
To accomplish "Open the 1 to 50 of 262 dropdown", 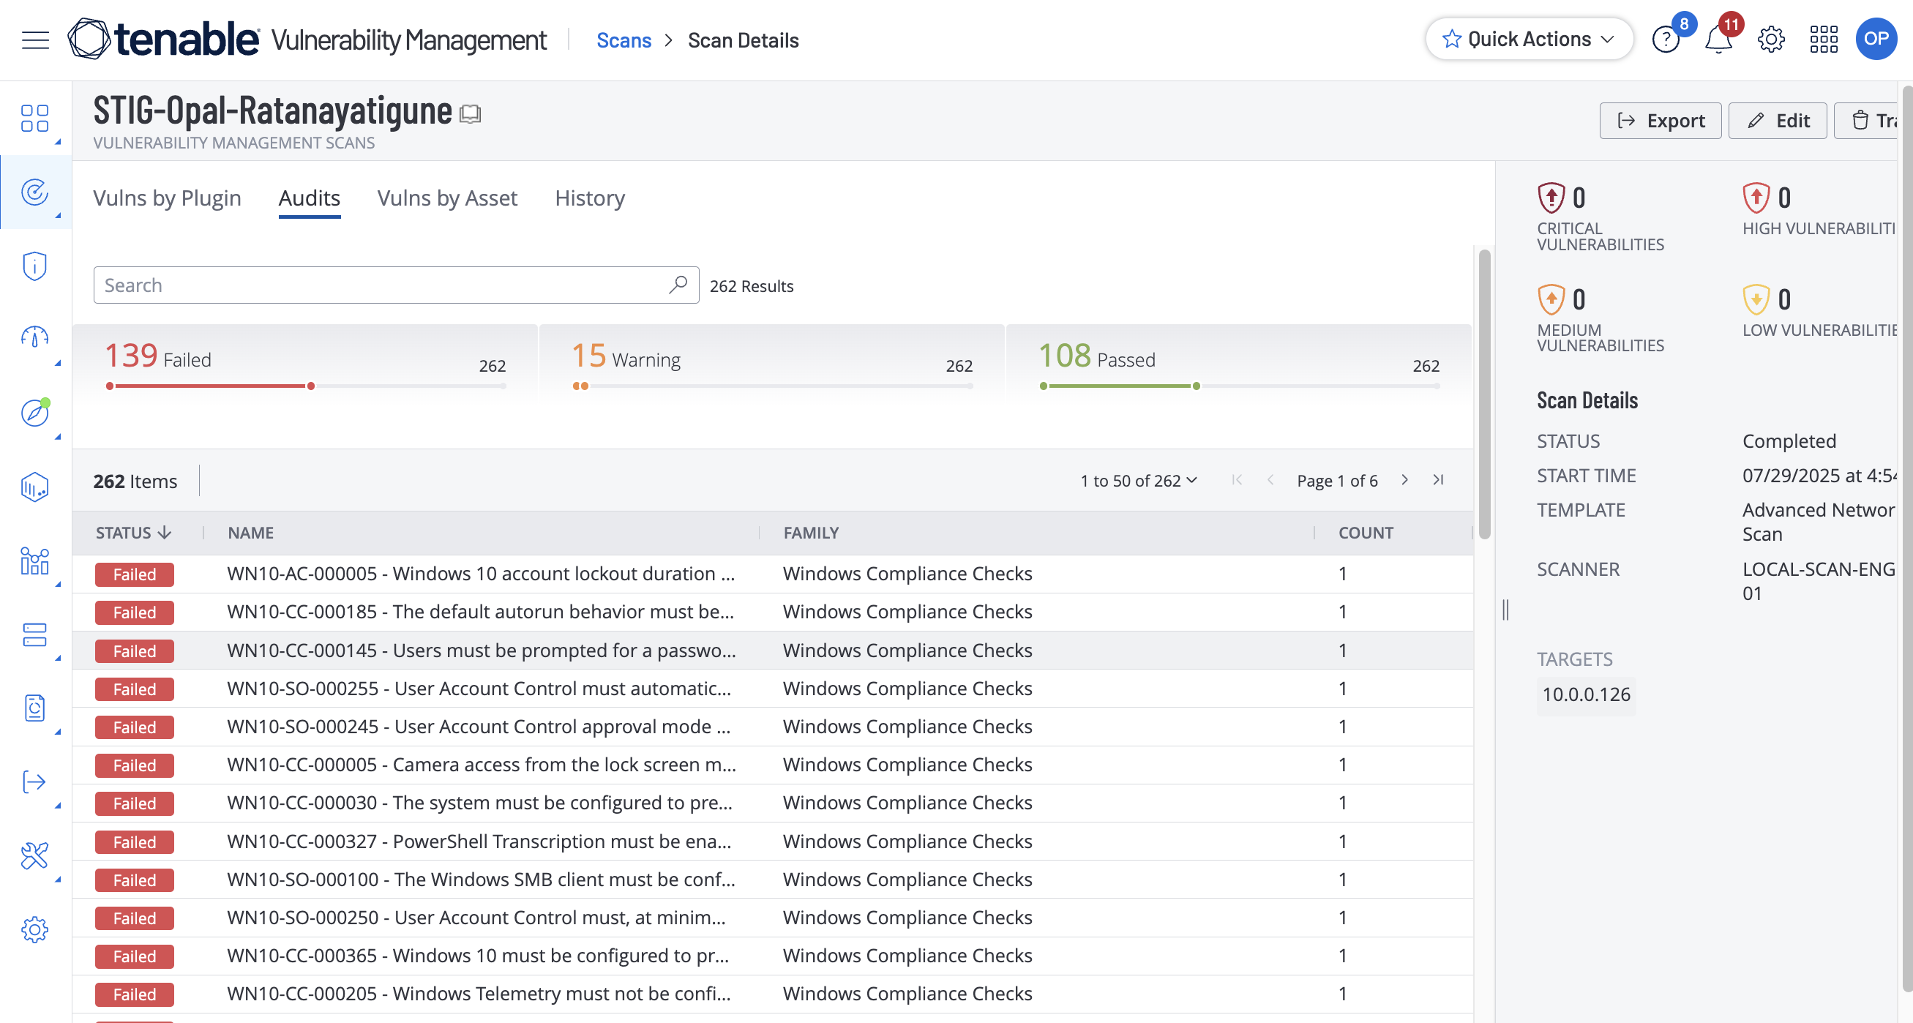I will [1139, 481].
